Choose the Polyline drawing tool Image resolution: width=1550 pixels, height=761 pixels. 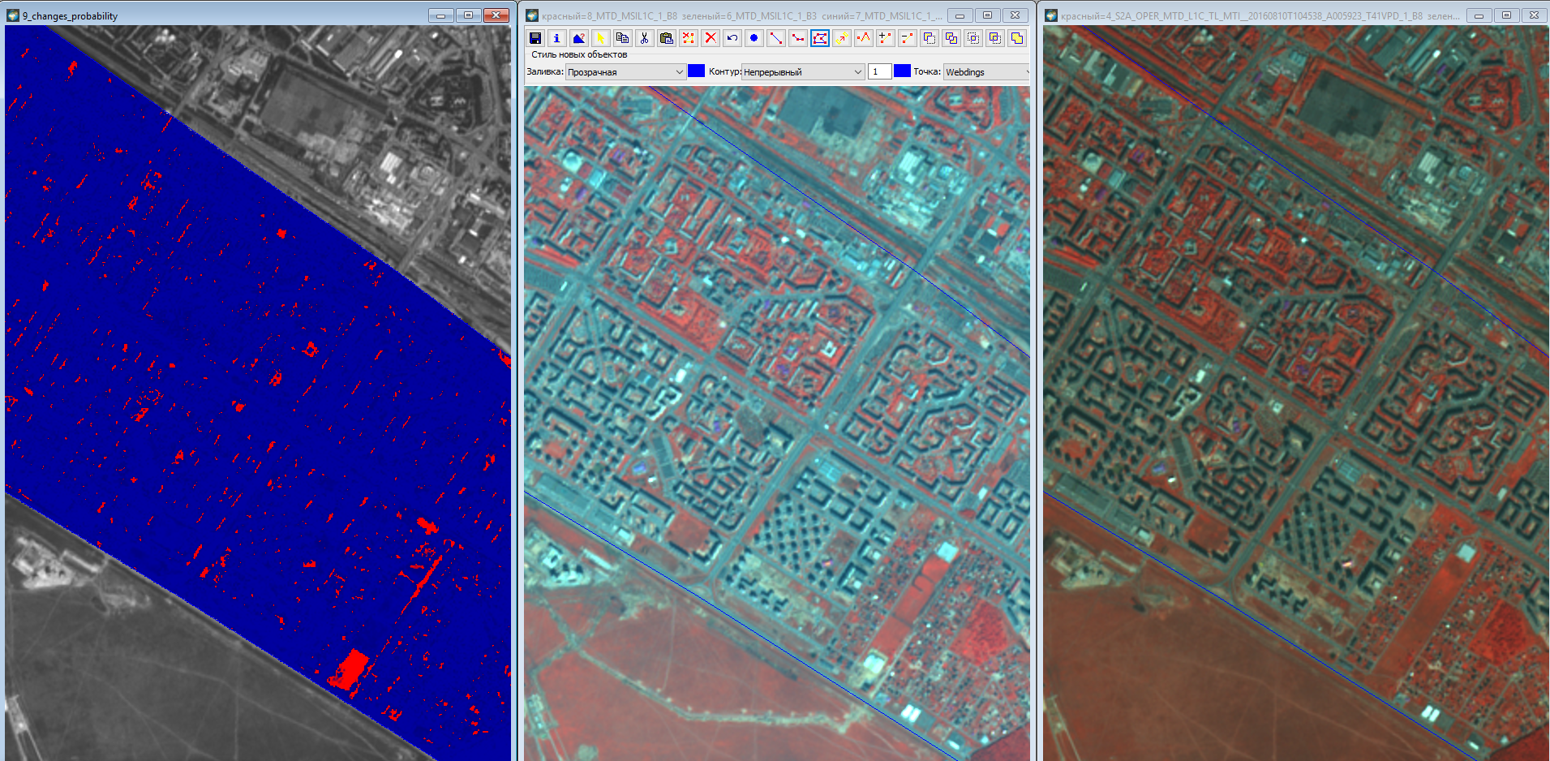click(798, 38)
